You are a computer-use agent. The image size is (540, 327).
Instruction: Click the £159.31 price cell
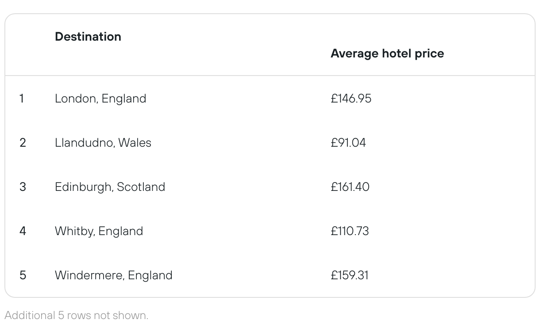click(350, 275)
